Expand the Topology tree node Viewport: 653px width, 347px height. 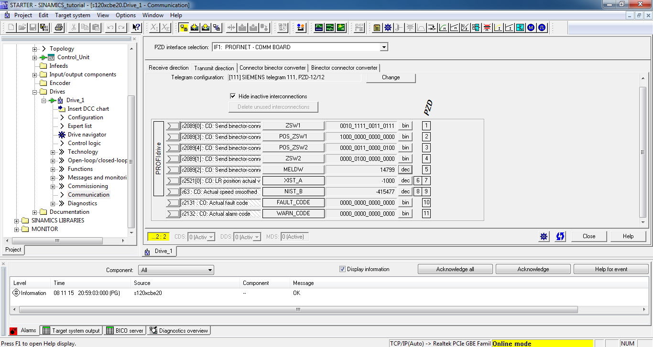click(x=35, y=49)
